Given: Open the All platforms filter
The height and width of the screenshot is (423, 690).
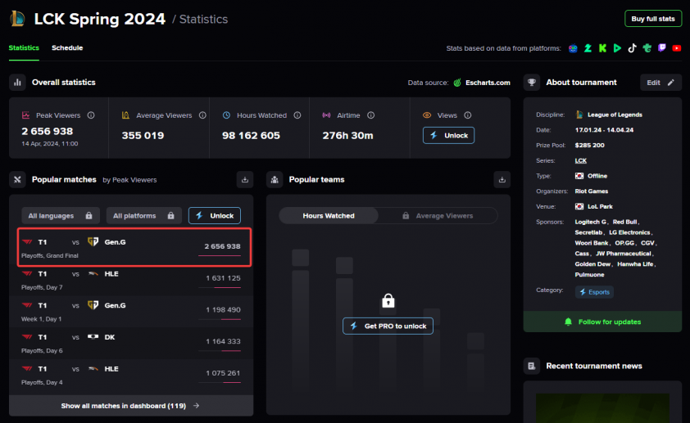Looking at the screenshot, I should pos(144,216).
